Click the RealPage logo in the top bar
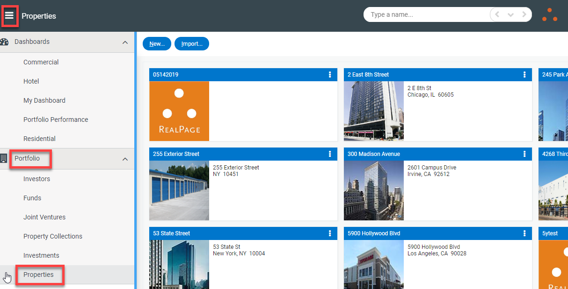This screenshot has width=568, height=289. tap(550, 15)
